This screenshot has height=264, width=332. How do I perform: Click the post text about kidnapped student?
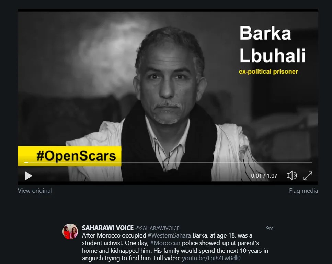(x=175, y=247)
